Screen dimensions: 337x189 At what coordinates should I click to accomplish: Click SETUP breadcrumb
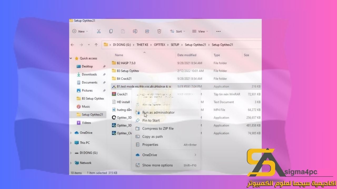coord(175,45)
